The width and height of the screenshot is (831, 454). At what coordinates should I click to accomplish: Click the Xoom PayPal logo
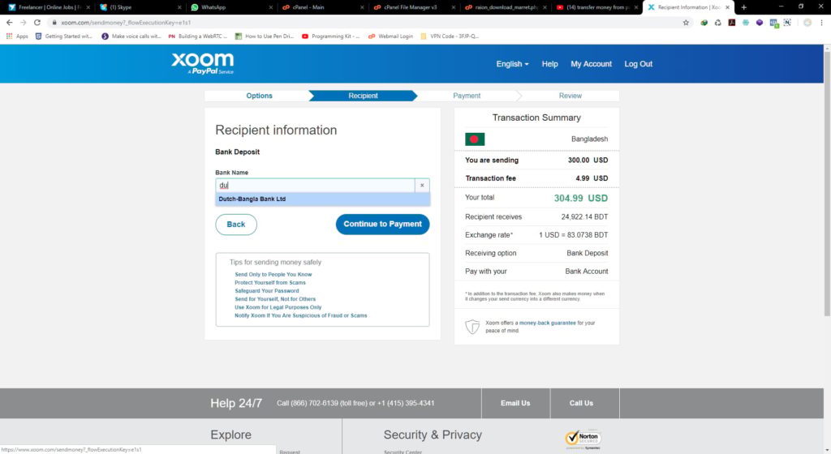tap(202, 63)
